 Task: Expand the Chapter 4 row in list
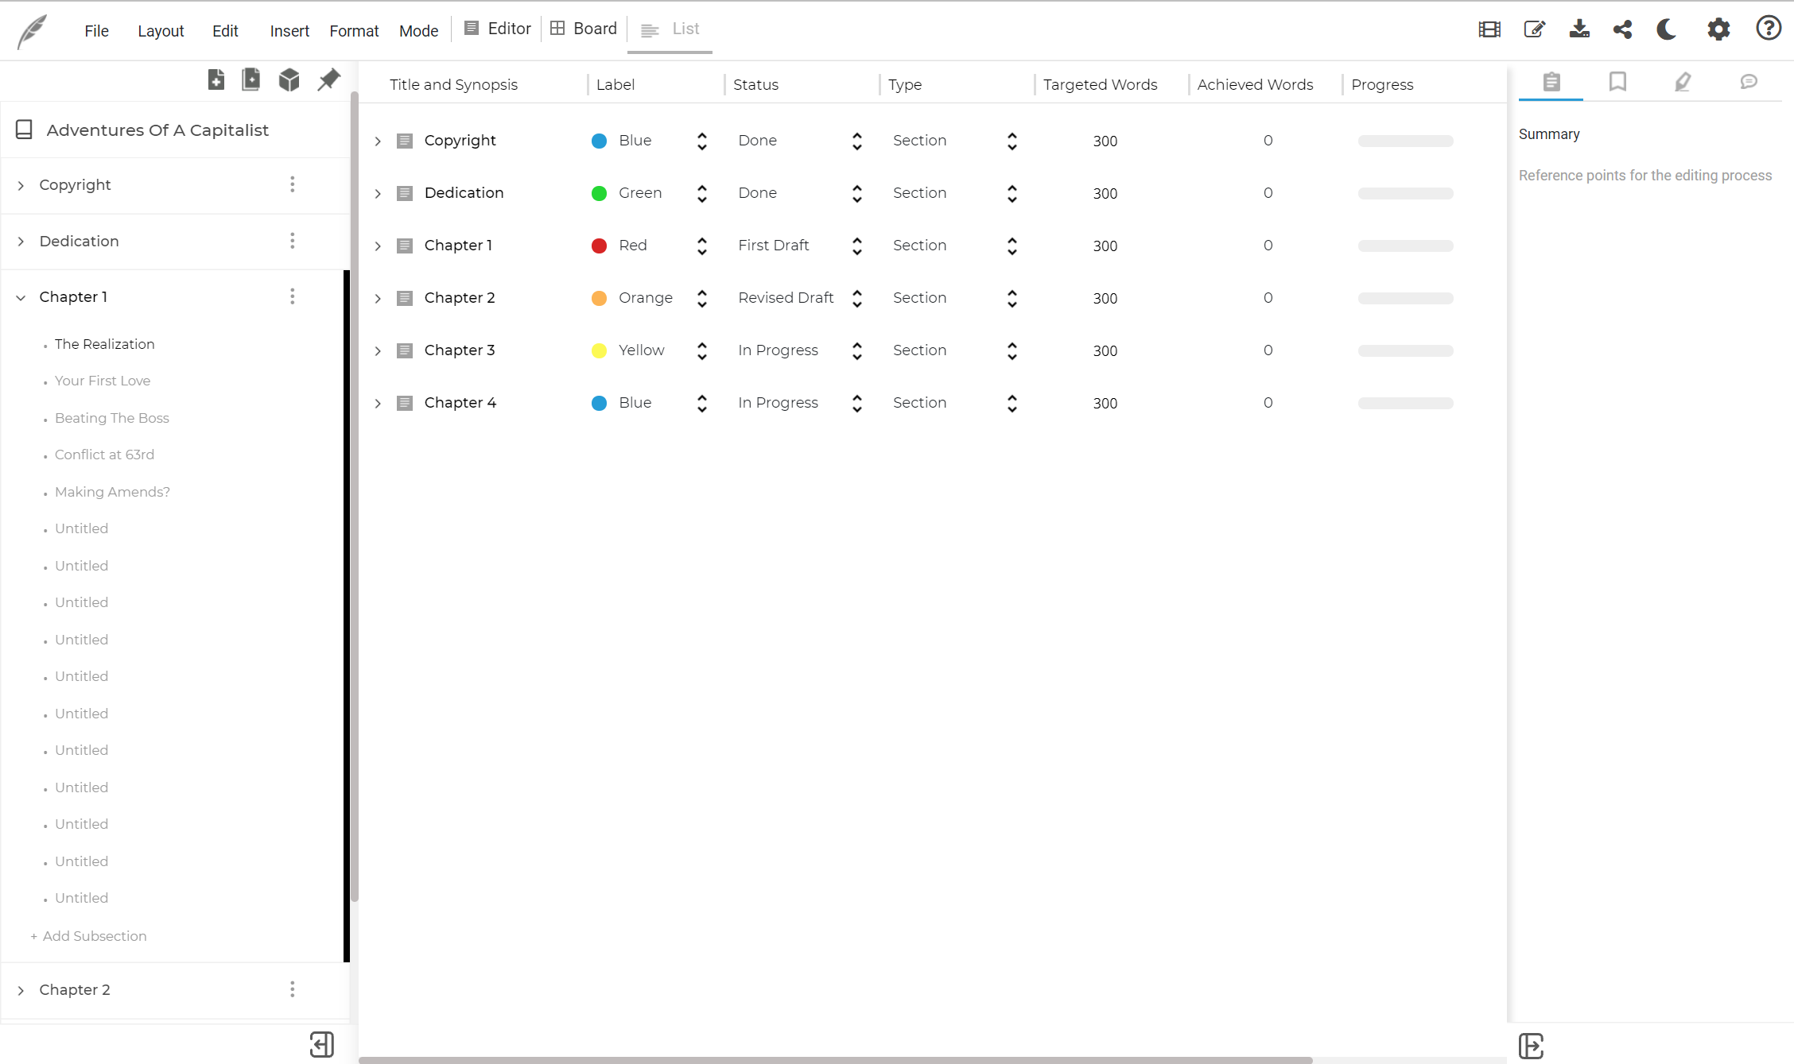378,404
